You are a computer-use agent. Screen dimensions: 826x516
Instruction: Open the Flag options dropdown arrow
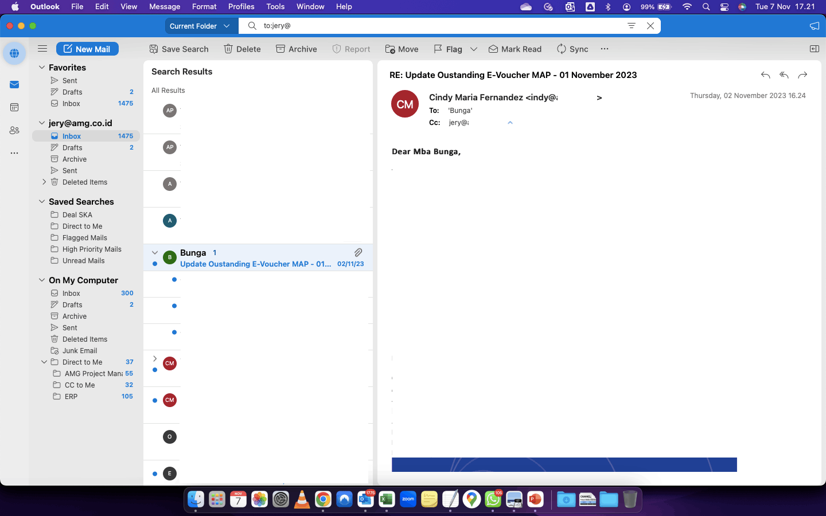pyautogui.click(x=474, y=49)
